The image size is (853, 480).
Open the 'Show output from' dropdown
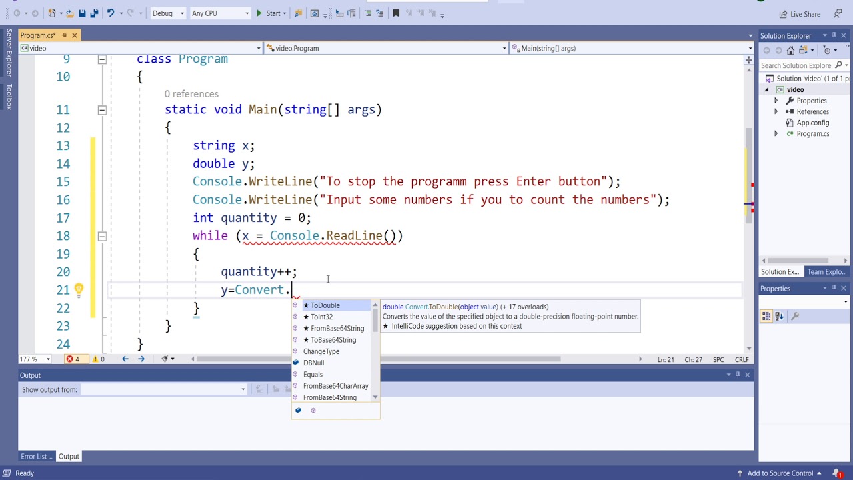pyautogui.click(x=164, y=389)
